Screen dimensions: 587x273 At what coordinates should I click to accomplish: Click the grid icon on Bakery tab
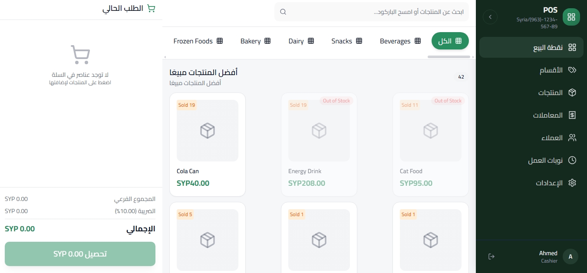pyautogui.click(x=267, y=41)
